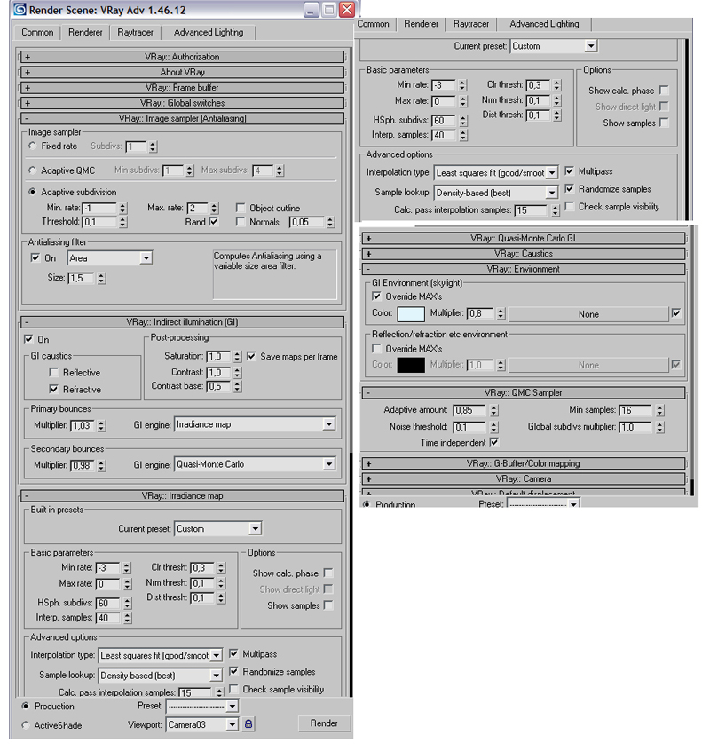Click the 3ds Max app icon in title bar
Screen dimensions: 710x751
(x=20, y=10)
